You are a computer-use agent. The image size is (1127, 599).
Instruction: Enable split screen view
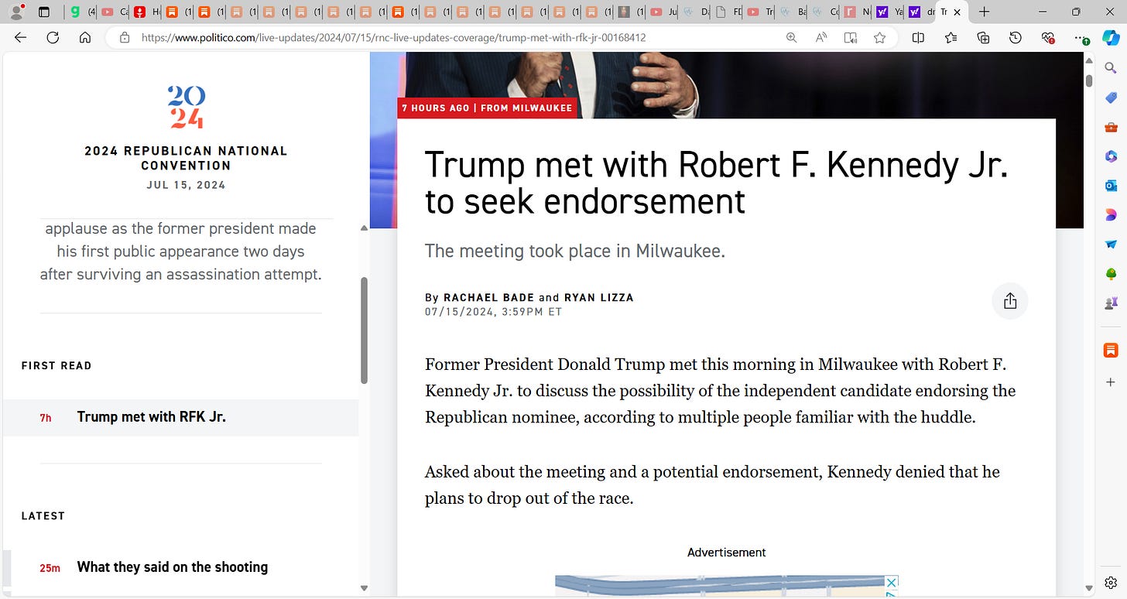pyautogui.click(x=918, y=37)
